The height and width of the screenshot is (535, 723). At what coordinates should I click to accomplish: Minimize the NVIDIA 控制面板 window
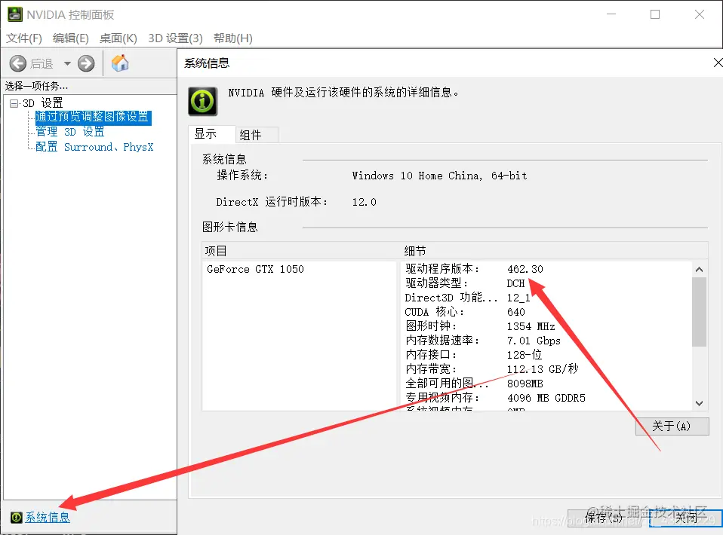(x=611, y=14)
